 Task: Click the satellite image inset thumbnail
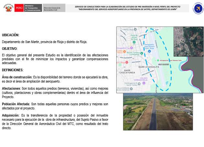(x=188, y=42)
